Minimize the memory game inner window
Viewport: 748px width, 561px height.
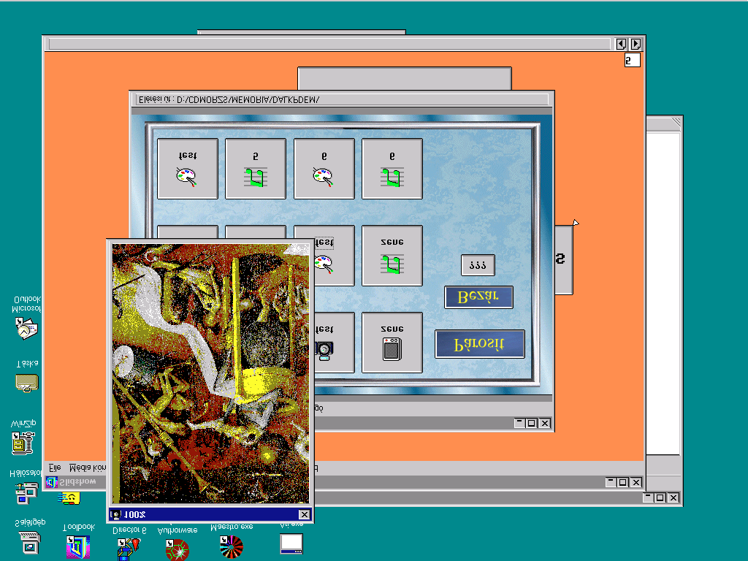point(520,423)
